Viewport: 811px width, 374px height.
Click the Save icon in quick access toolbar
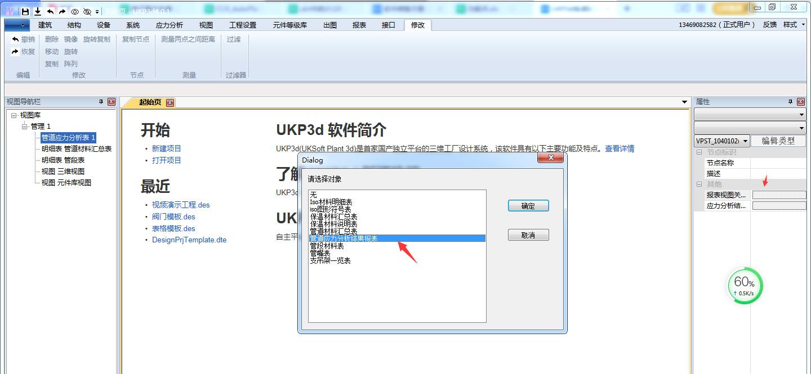pyautogui.click(x=25, y=11)
